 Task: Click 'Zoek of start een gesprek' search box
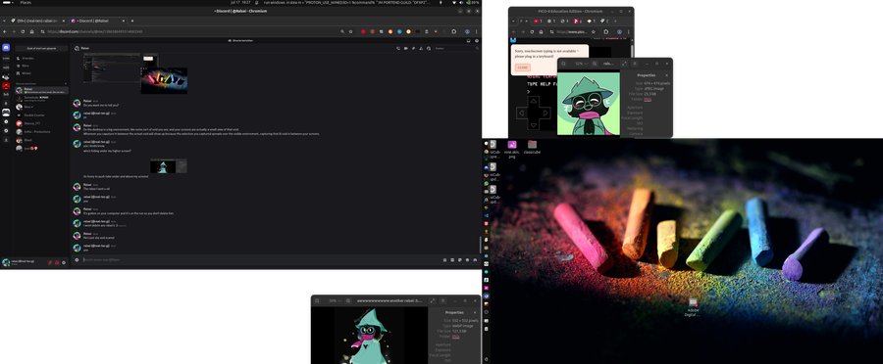pyautogui.click(x=41, y=48)
